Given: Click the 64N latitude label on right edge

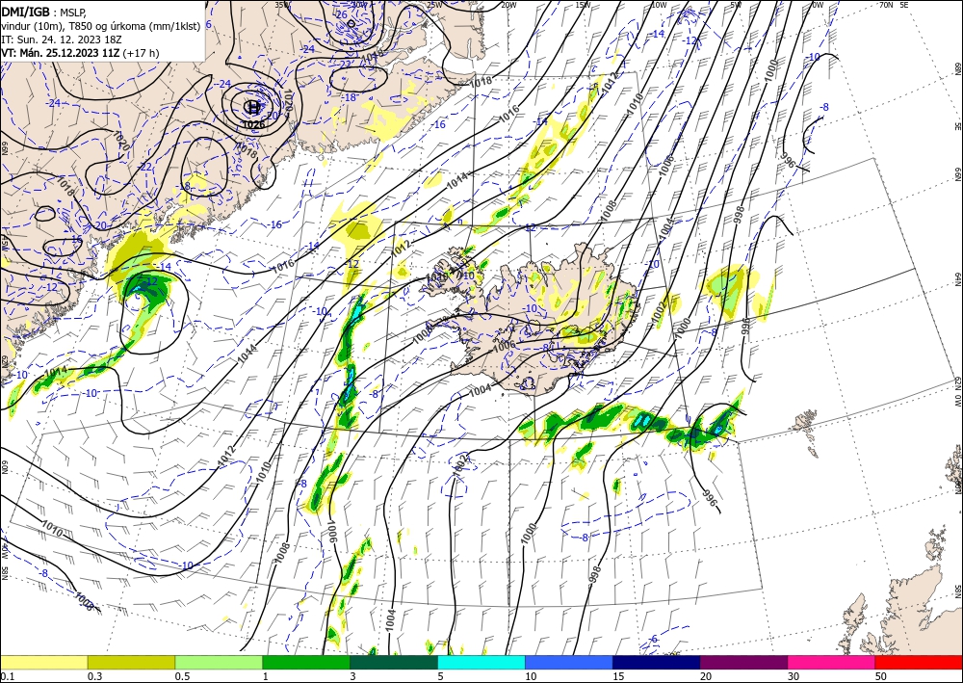Looking at the screenshot, I should (x=957, y=279).
